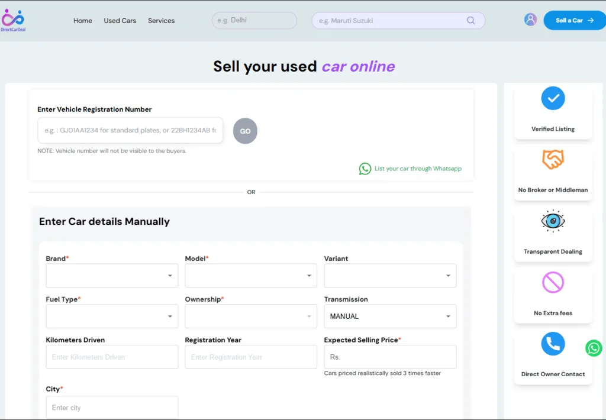Click the Cars priced realistically hint text

382,373
